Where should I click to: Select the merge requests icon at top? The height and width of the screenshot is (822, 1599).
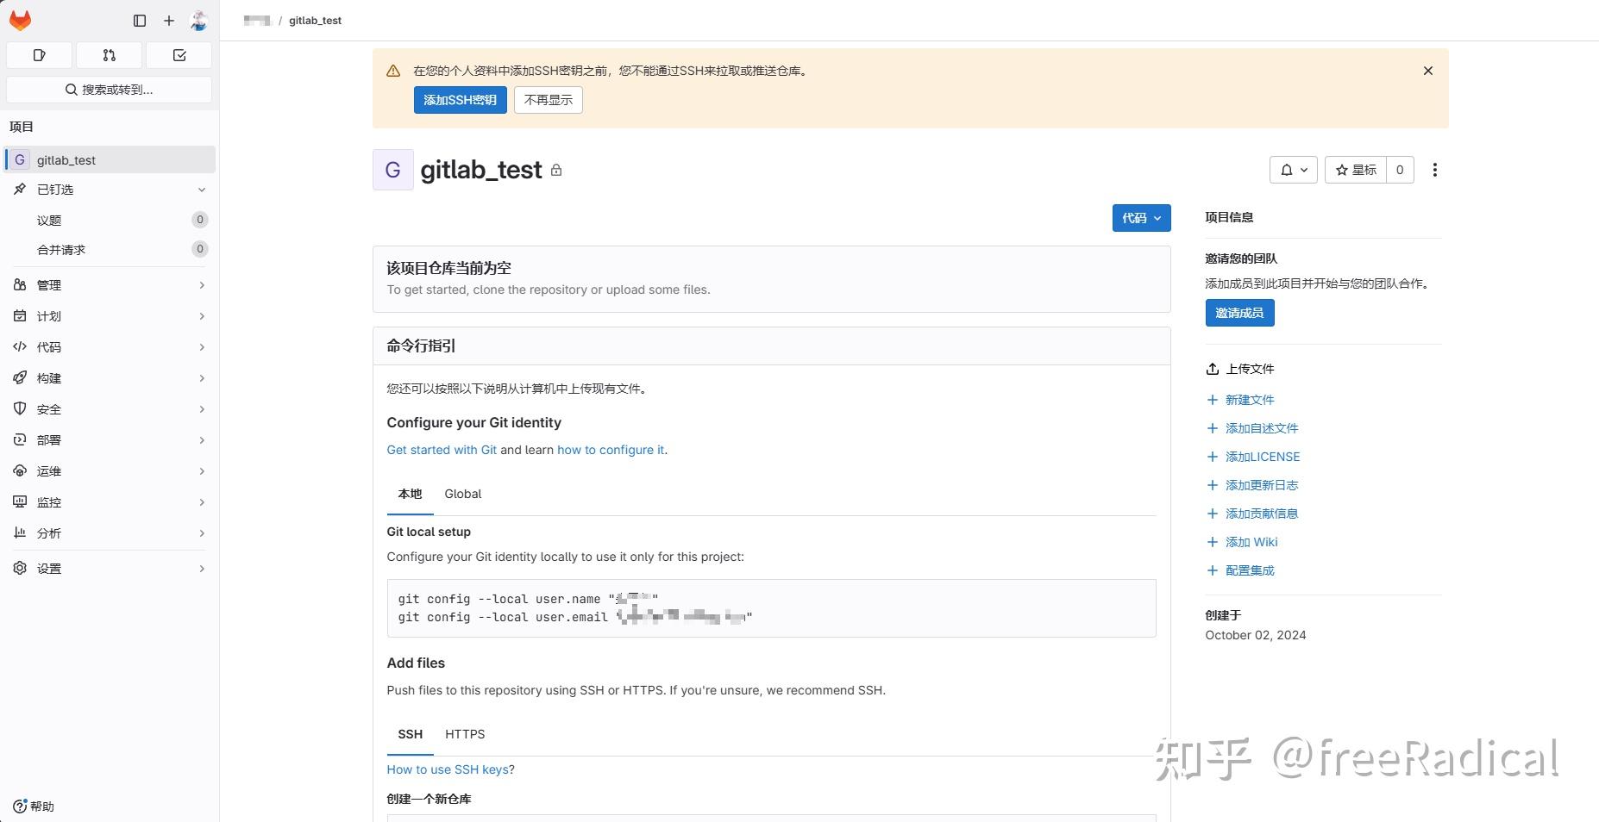point(109,55)
